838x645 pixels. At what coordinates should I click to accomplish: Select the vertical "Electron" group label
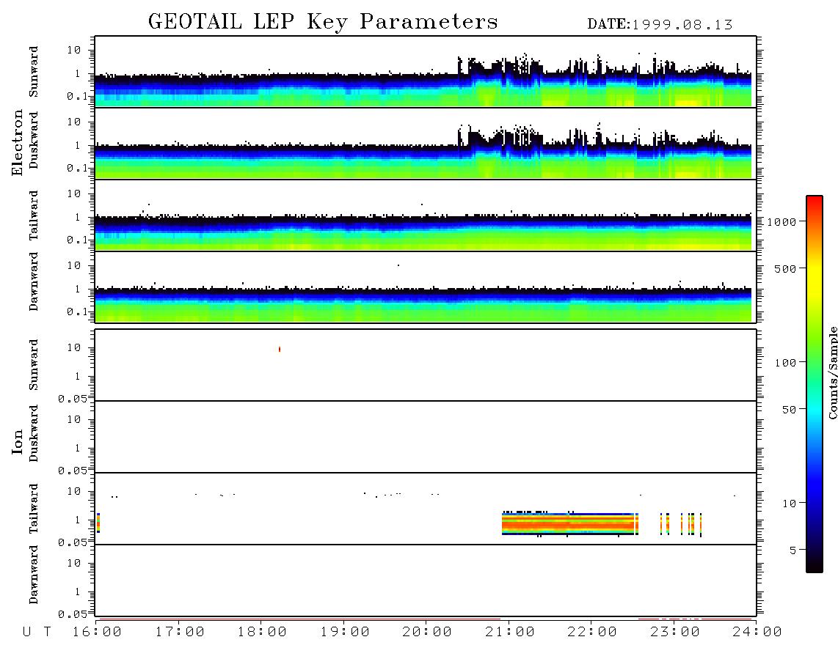click(x=18, y=143)
